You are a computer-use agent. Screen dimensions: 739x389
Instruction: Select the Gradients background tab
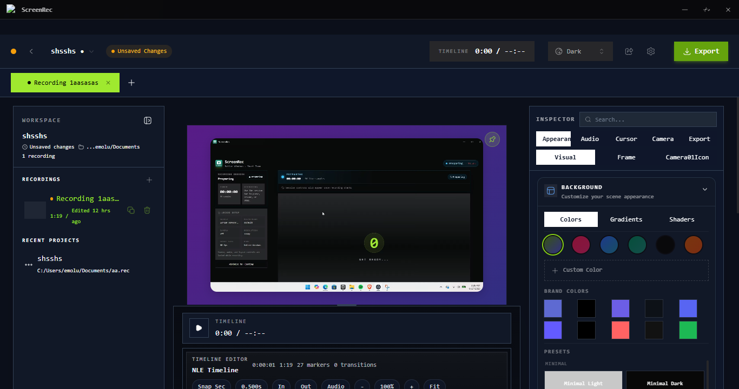tap(626, 219)
